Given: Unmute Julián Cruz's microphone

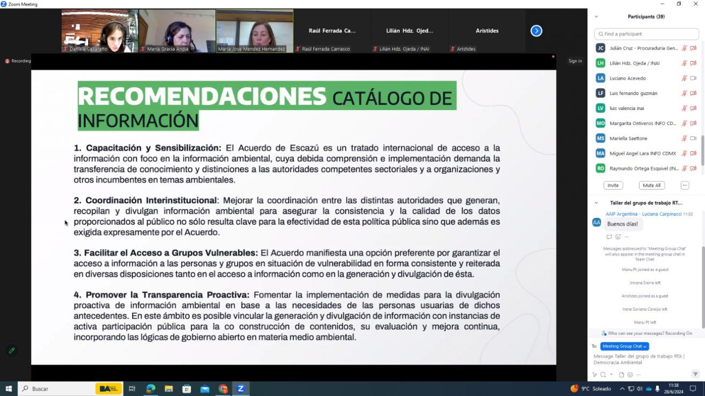Looking at the screenshot, I should pyautogui.click(x=684, y=48).
